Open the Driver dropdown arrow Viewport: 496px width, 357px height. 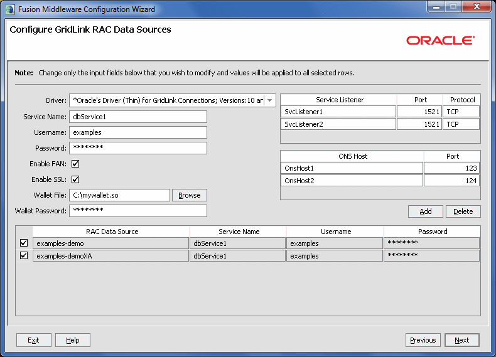pos(269,100)
